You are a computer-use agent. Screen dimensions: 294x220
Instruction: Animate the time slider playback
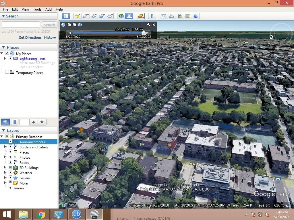point(80,25)
